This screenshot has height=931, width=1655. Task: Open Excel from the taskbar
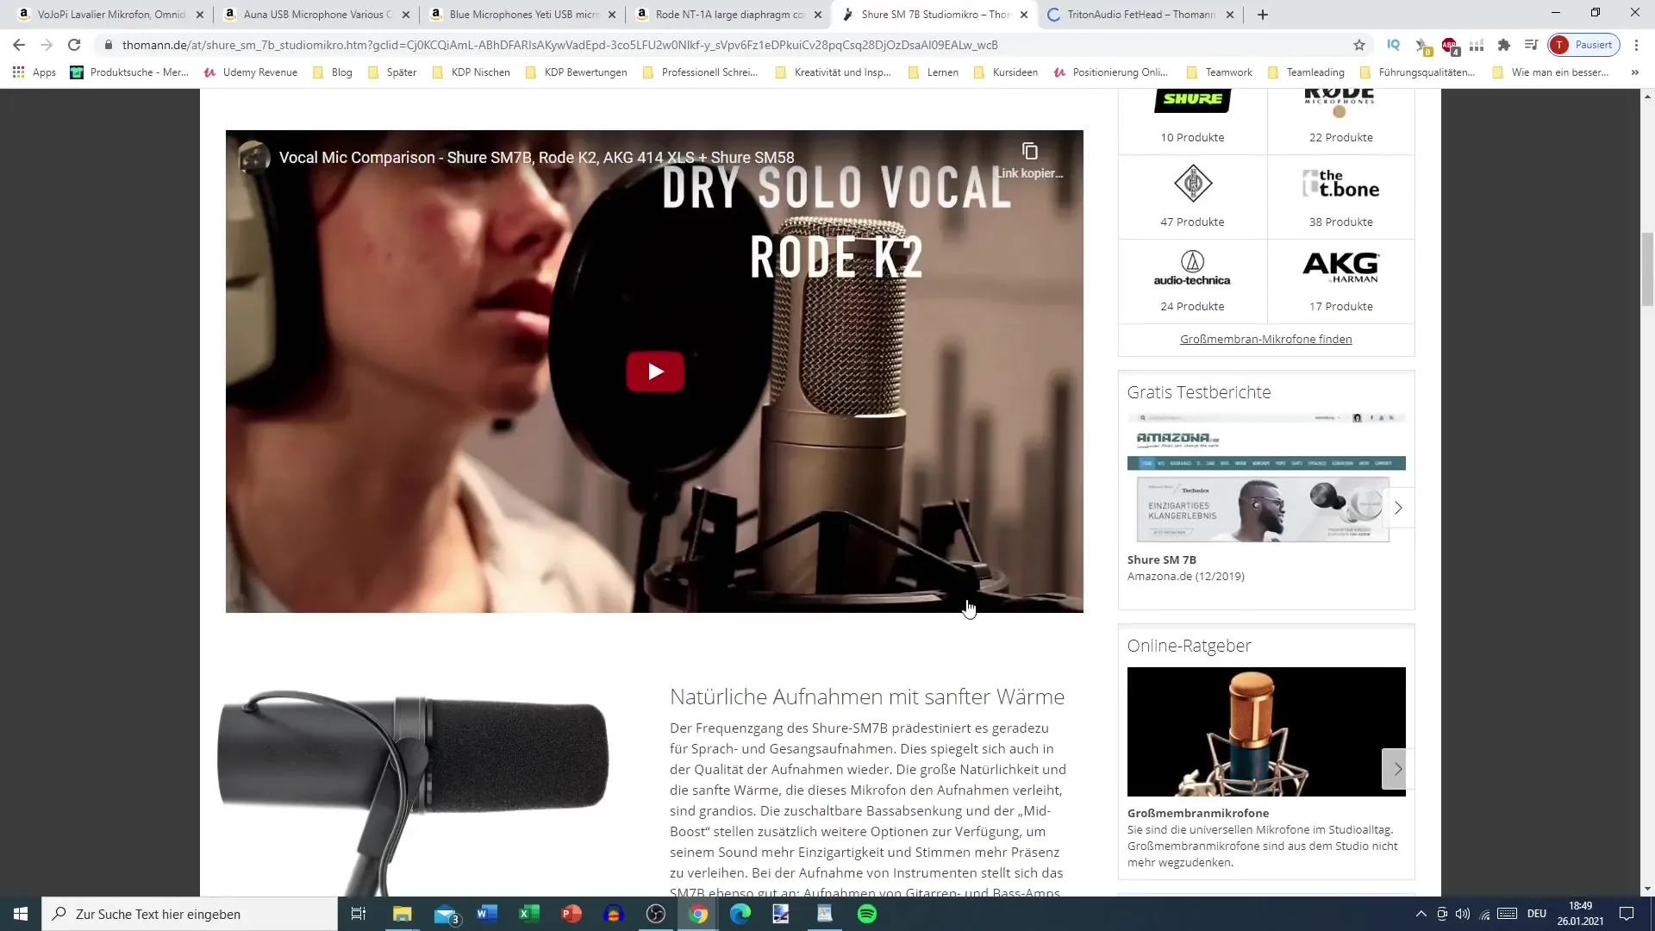click(x=529, y=914)
